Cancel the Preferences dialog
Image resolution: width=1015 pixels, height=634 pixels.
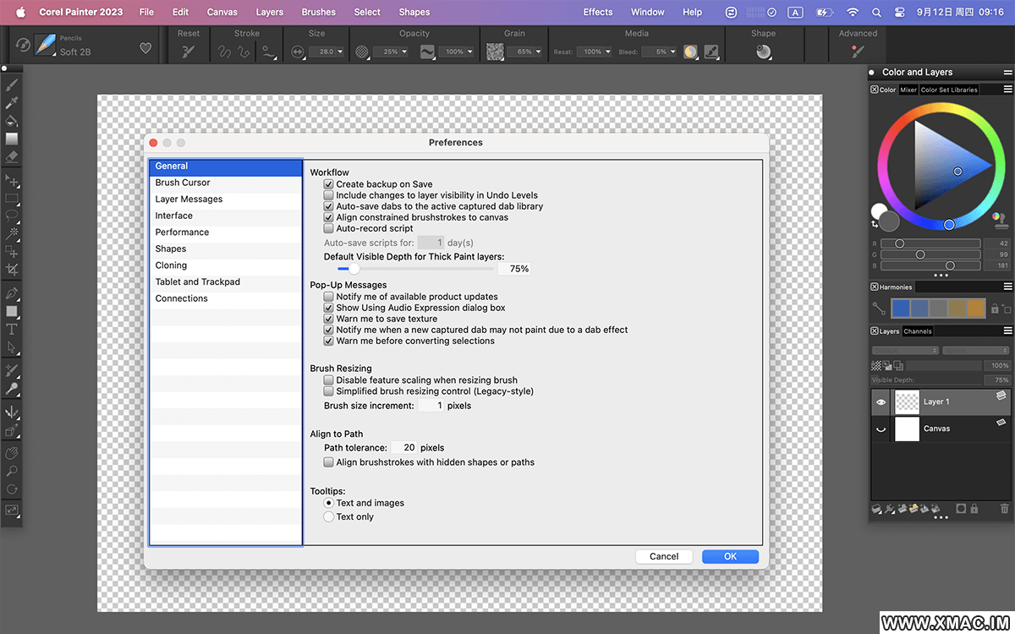tap(664, 556)
